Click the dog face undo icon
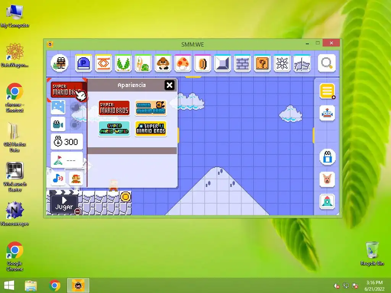 pyautogui.click(x=327, y=179)
